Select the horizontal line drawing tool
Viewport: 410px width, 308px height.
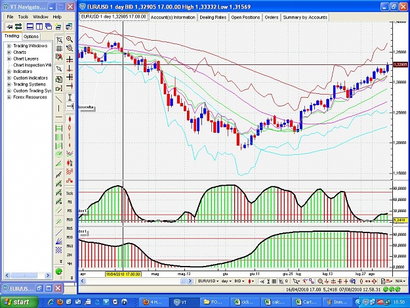pyautogui.click(x=59, y=117)
